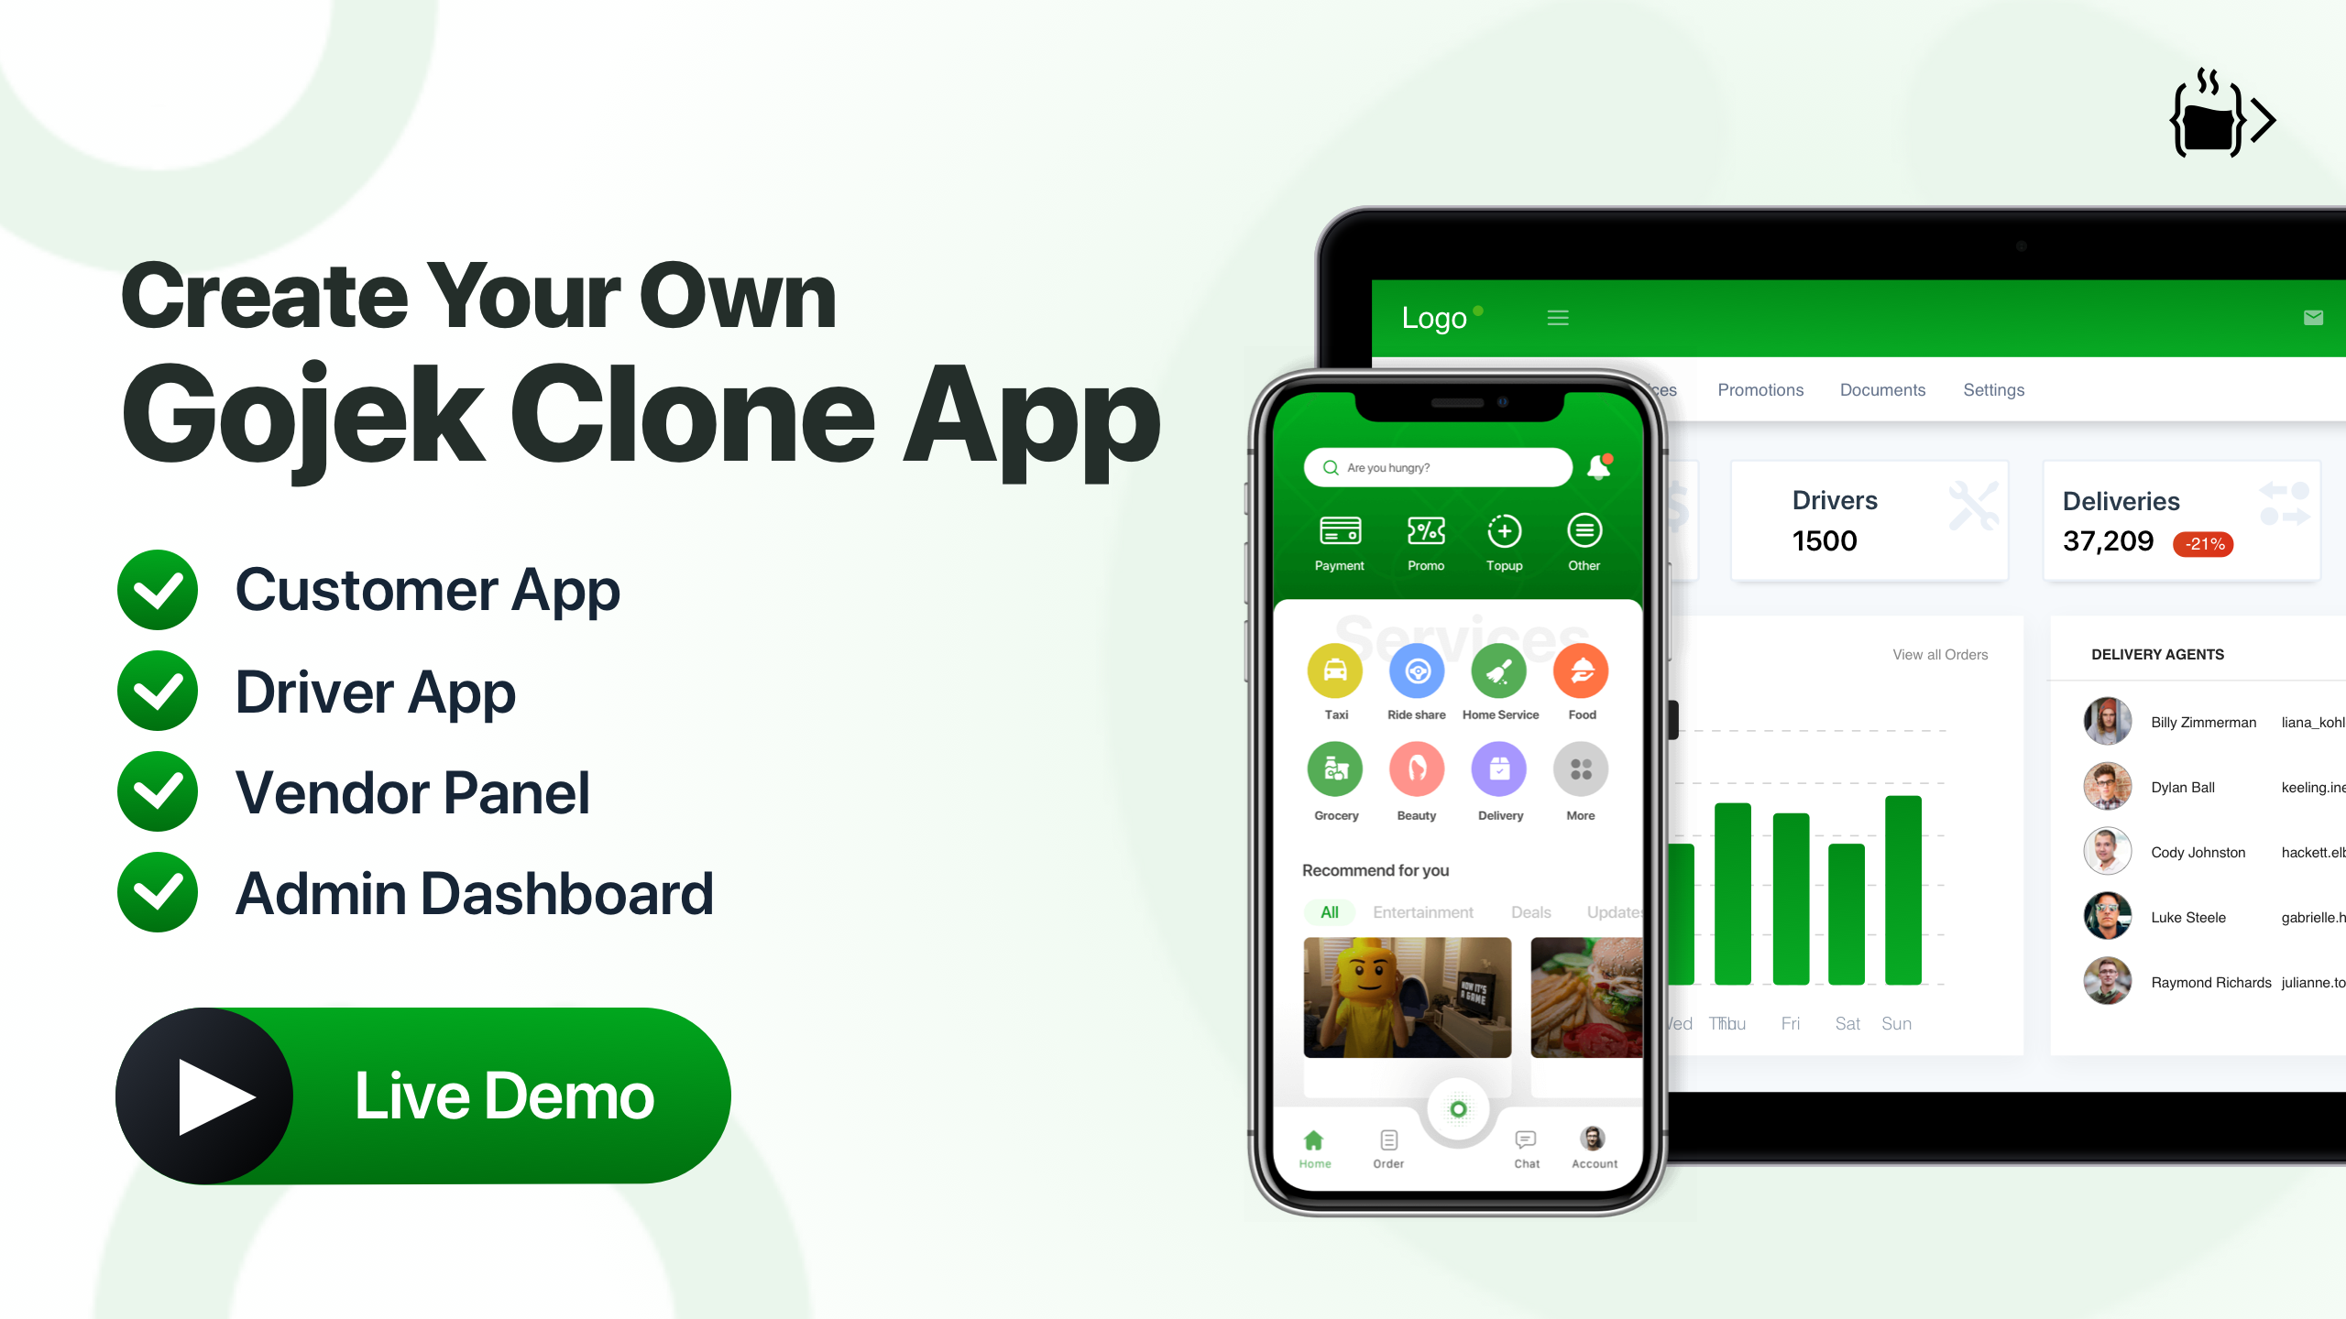2346x1319 pixels.
Task: Open the More services icon
Action: (x=1581, y=769)
